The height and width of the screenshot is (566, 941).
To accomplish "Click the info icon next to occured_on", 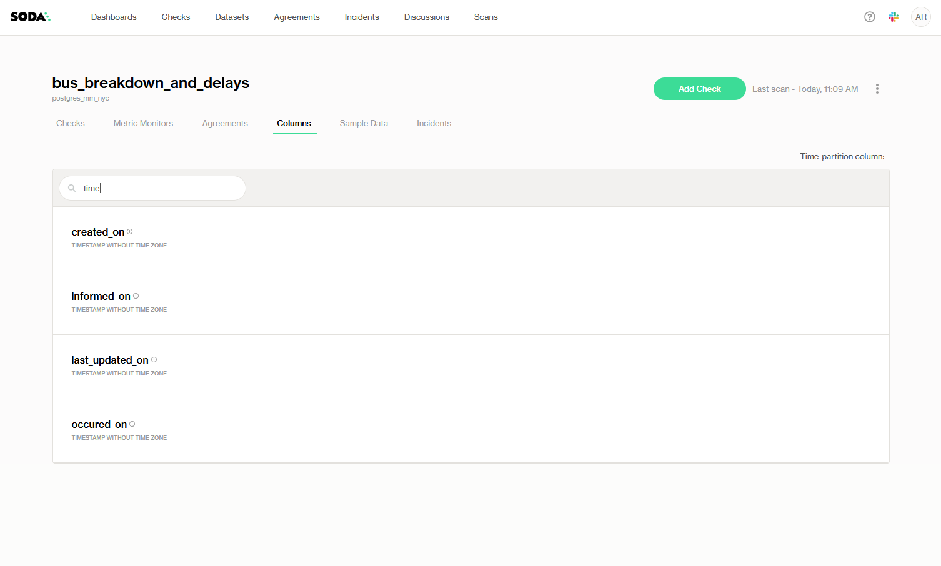I will pos(132,424).
